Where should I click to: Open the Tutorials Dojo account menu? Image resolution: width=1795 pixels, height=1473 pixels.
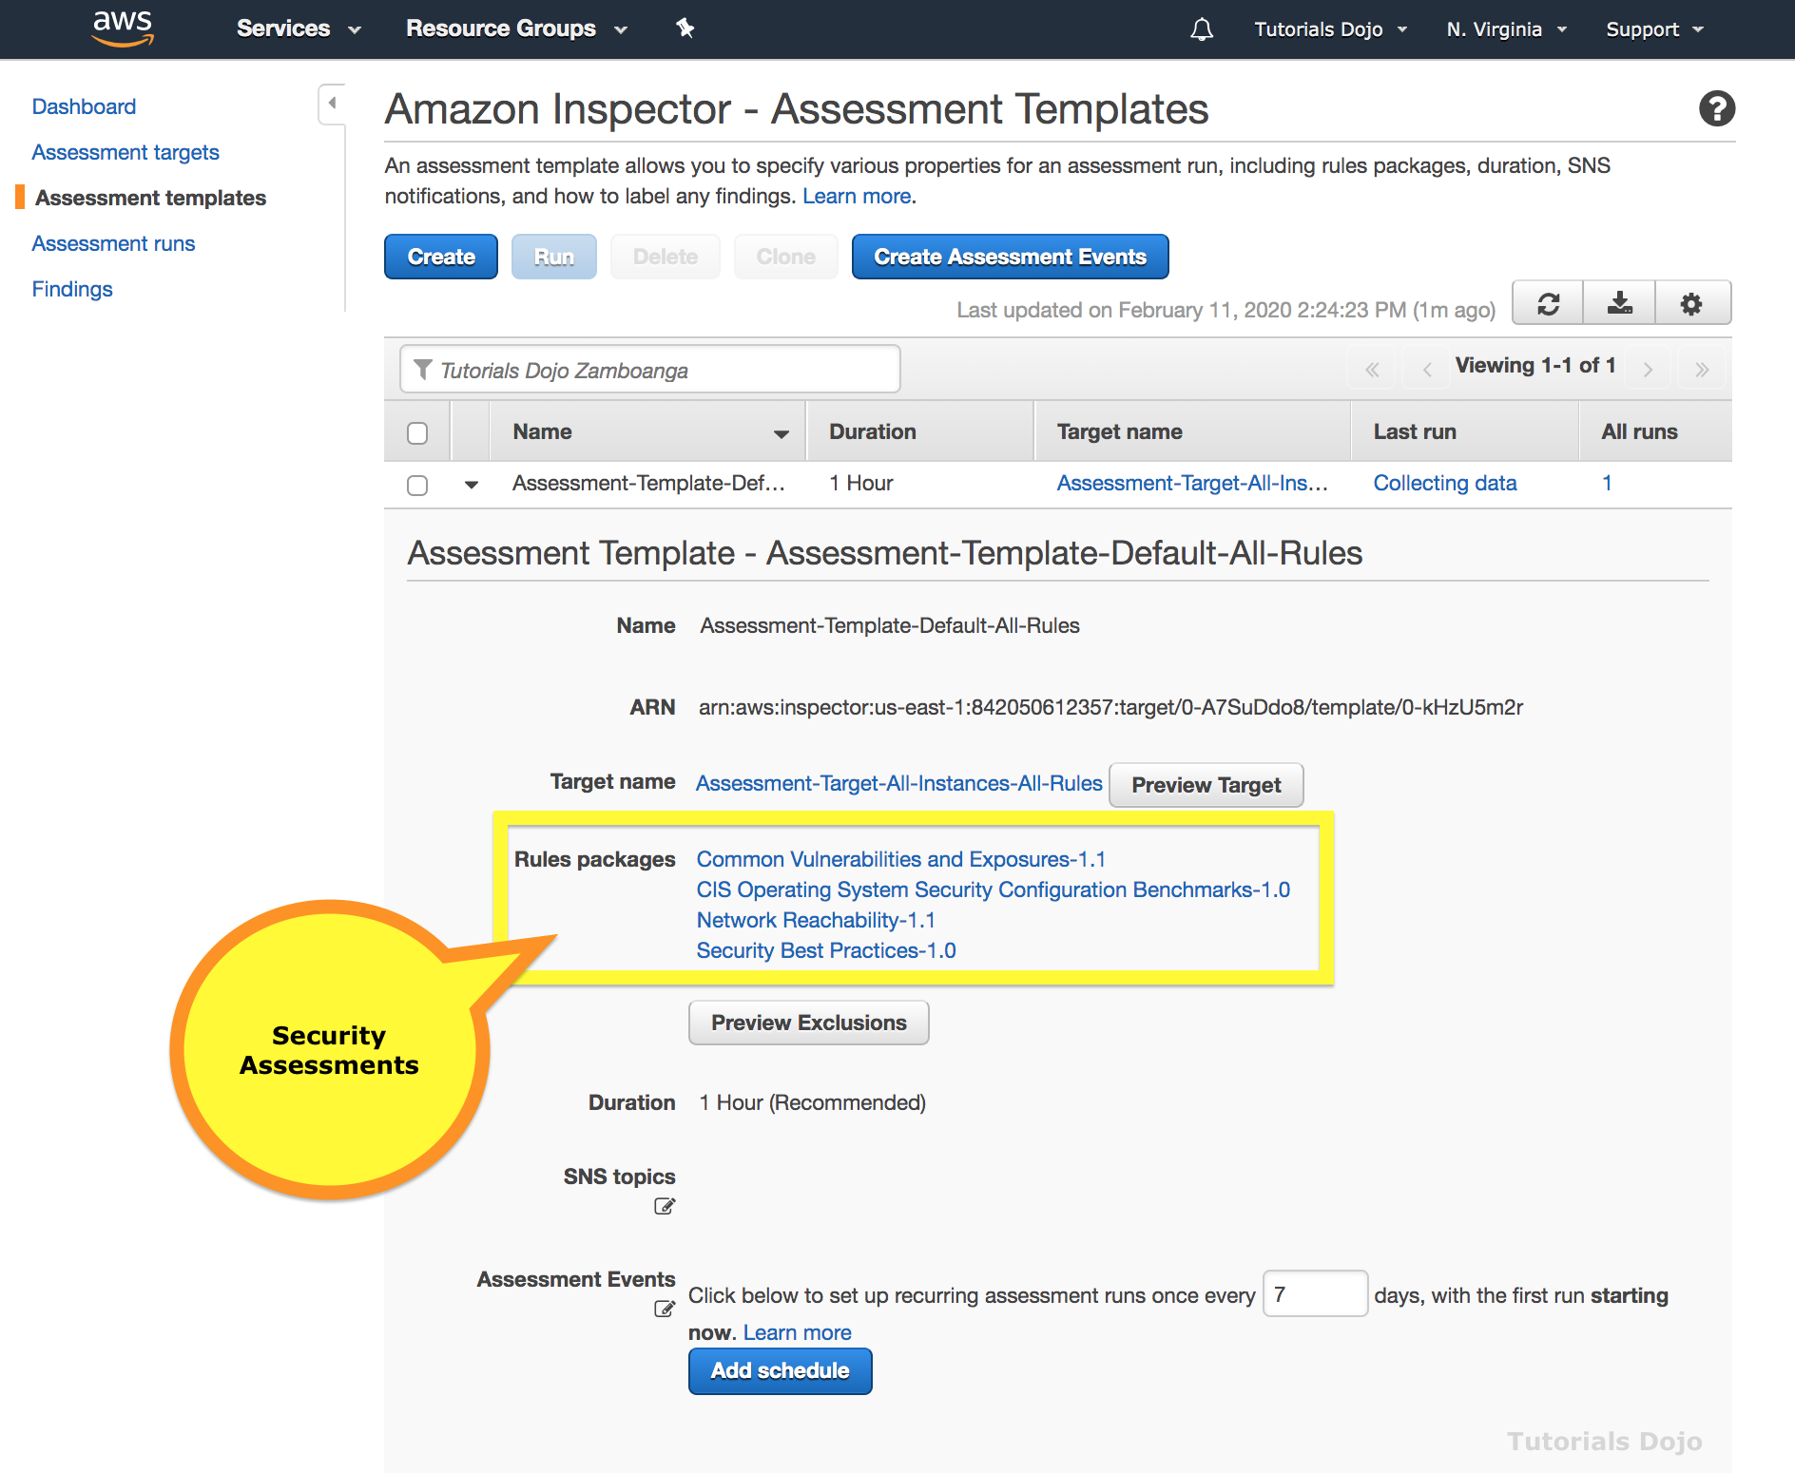(x=1330, y=29)
